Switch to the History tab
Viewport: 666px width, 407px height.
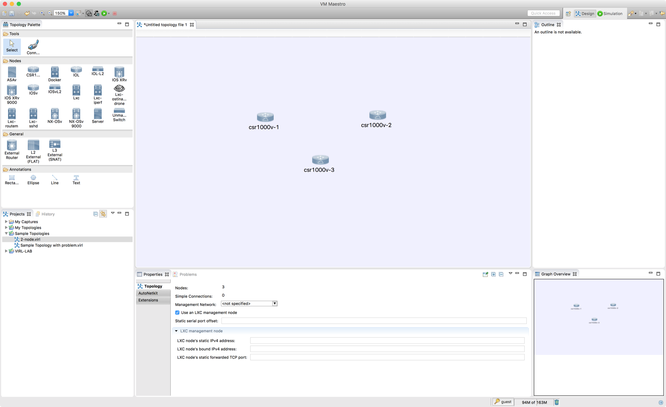(45, 214)
